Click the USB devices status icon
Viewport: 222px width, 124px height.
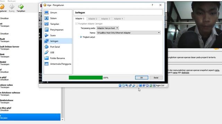click(134, 85)
